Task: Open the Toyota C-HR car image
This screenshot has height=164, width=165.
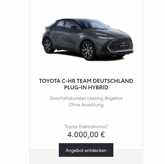Action: 88,39
